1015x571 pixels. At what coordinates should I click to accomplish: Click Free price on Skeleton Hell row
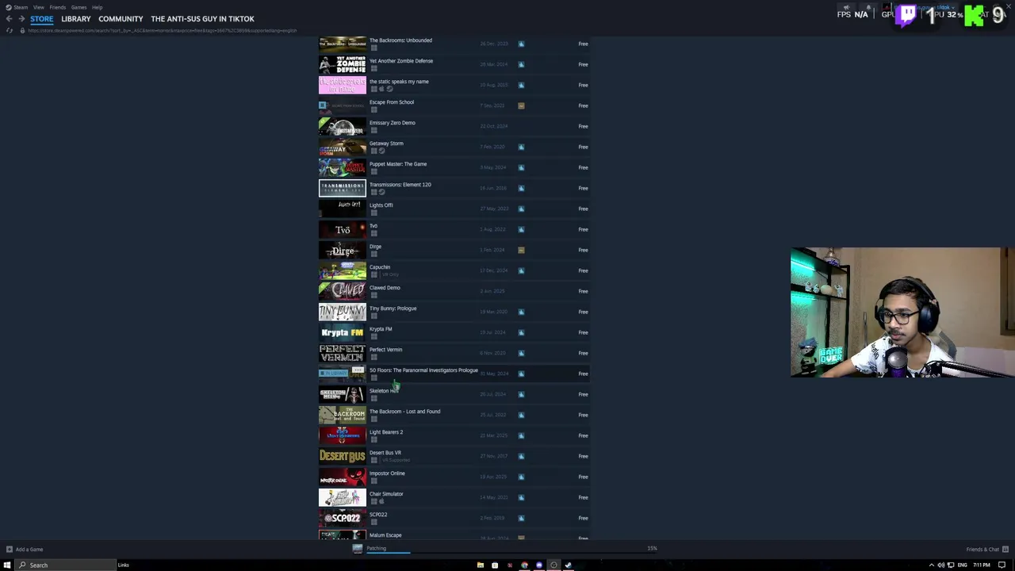point(583,394)
